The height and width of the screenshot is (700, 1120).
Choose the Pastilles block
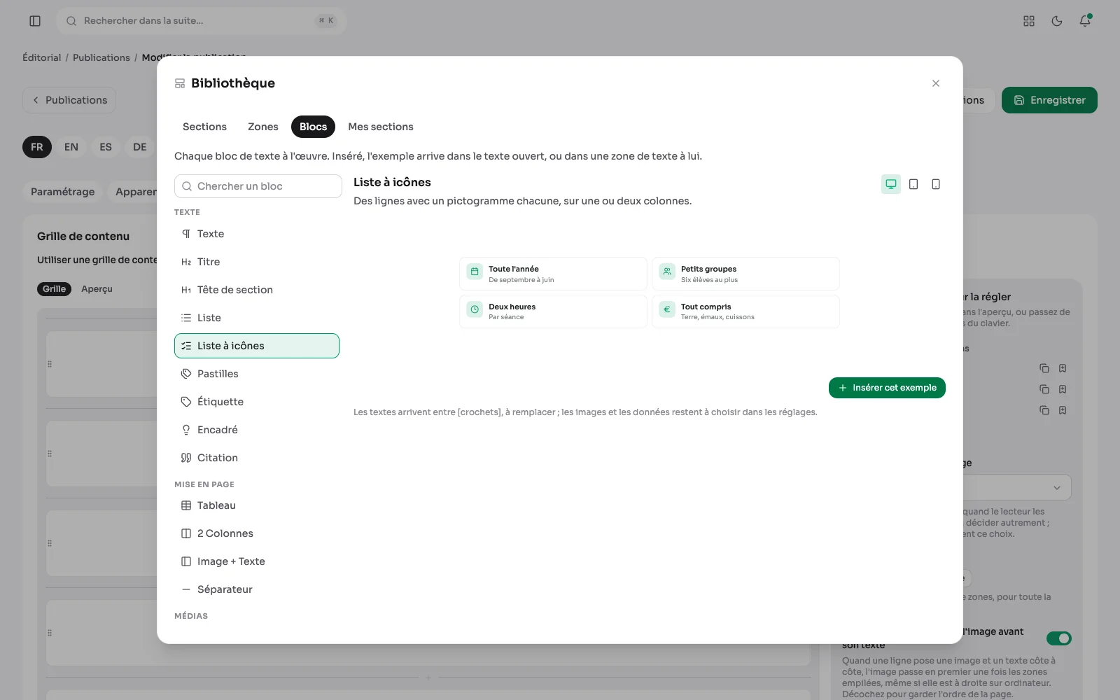point(257,374)
